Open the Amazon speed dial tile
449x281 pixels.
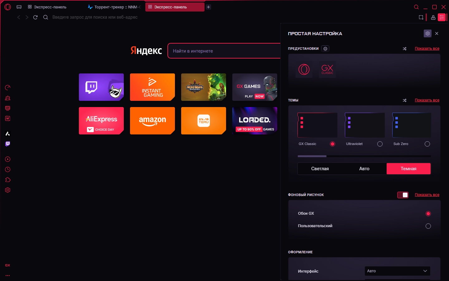click(x=152, y=121)
